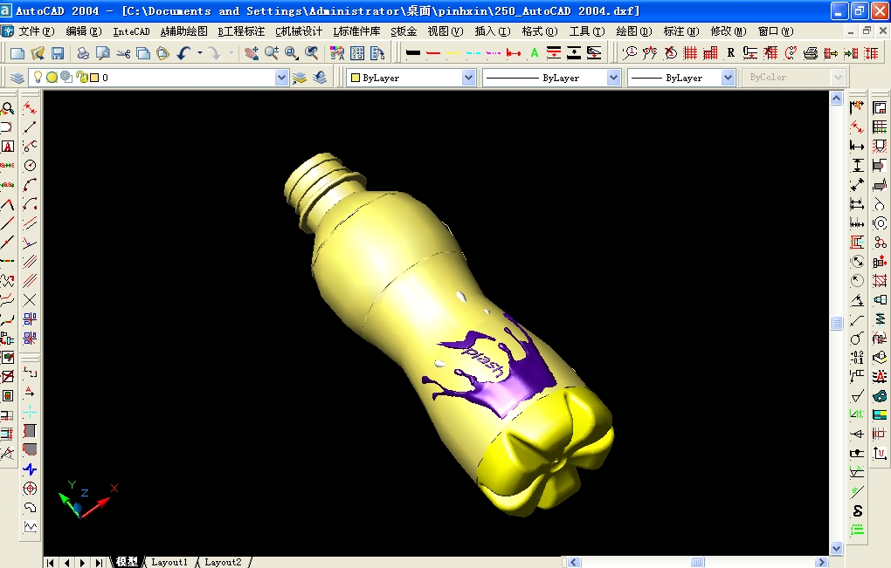The image size is (891, 568).
Task: Click the crossed lines X tool icon
Action: (30, 299)
